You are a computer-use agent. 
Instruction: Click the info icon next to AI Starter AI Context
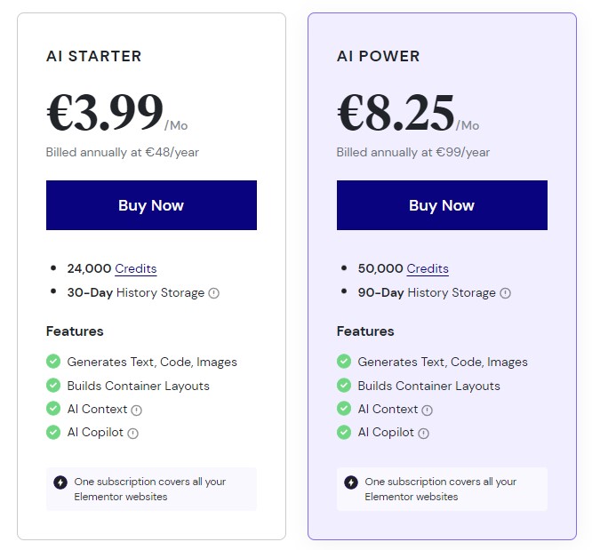136,411
